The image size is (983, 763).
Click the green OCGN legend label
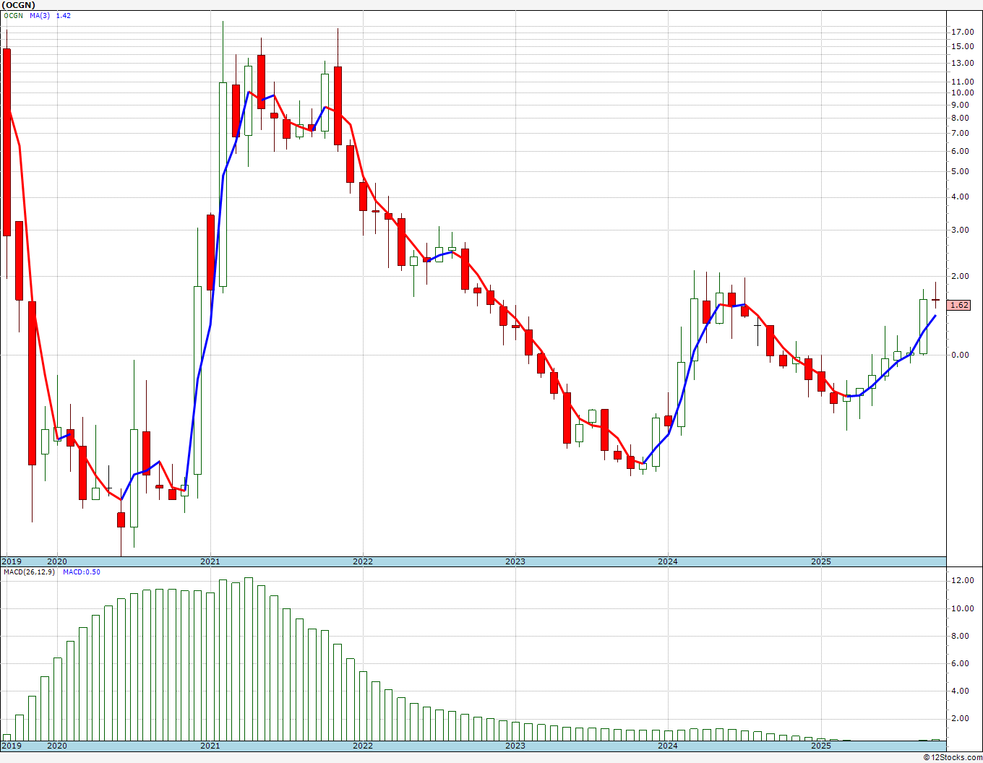[x=13, y=16]
